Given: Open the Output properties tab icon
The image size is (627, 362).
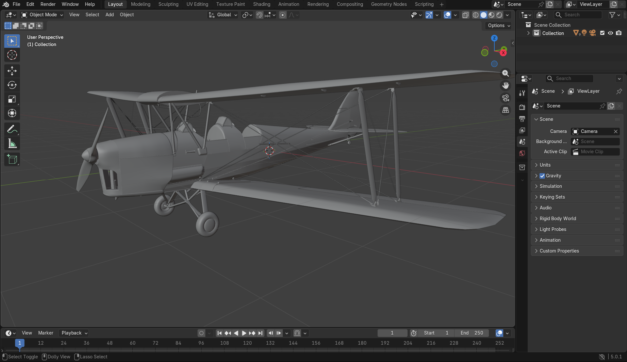Looking at the screenshot, I should coord(522,119).
